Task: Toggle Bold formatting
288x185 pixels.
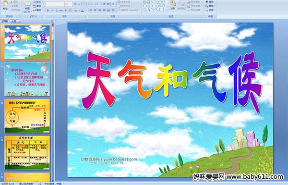Action: coord(48,11)
